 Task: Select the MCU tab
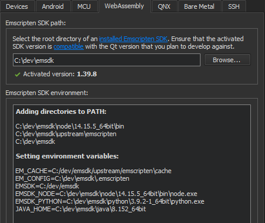[84, 6]
